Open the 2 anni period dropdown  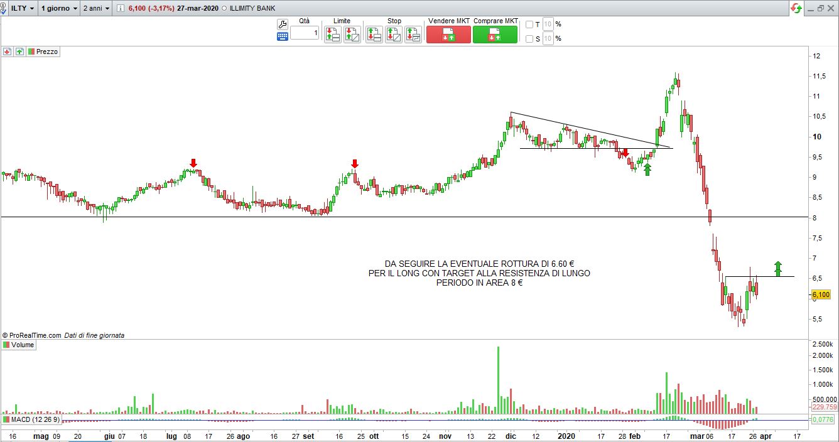(97, 8)
